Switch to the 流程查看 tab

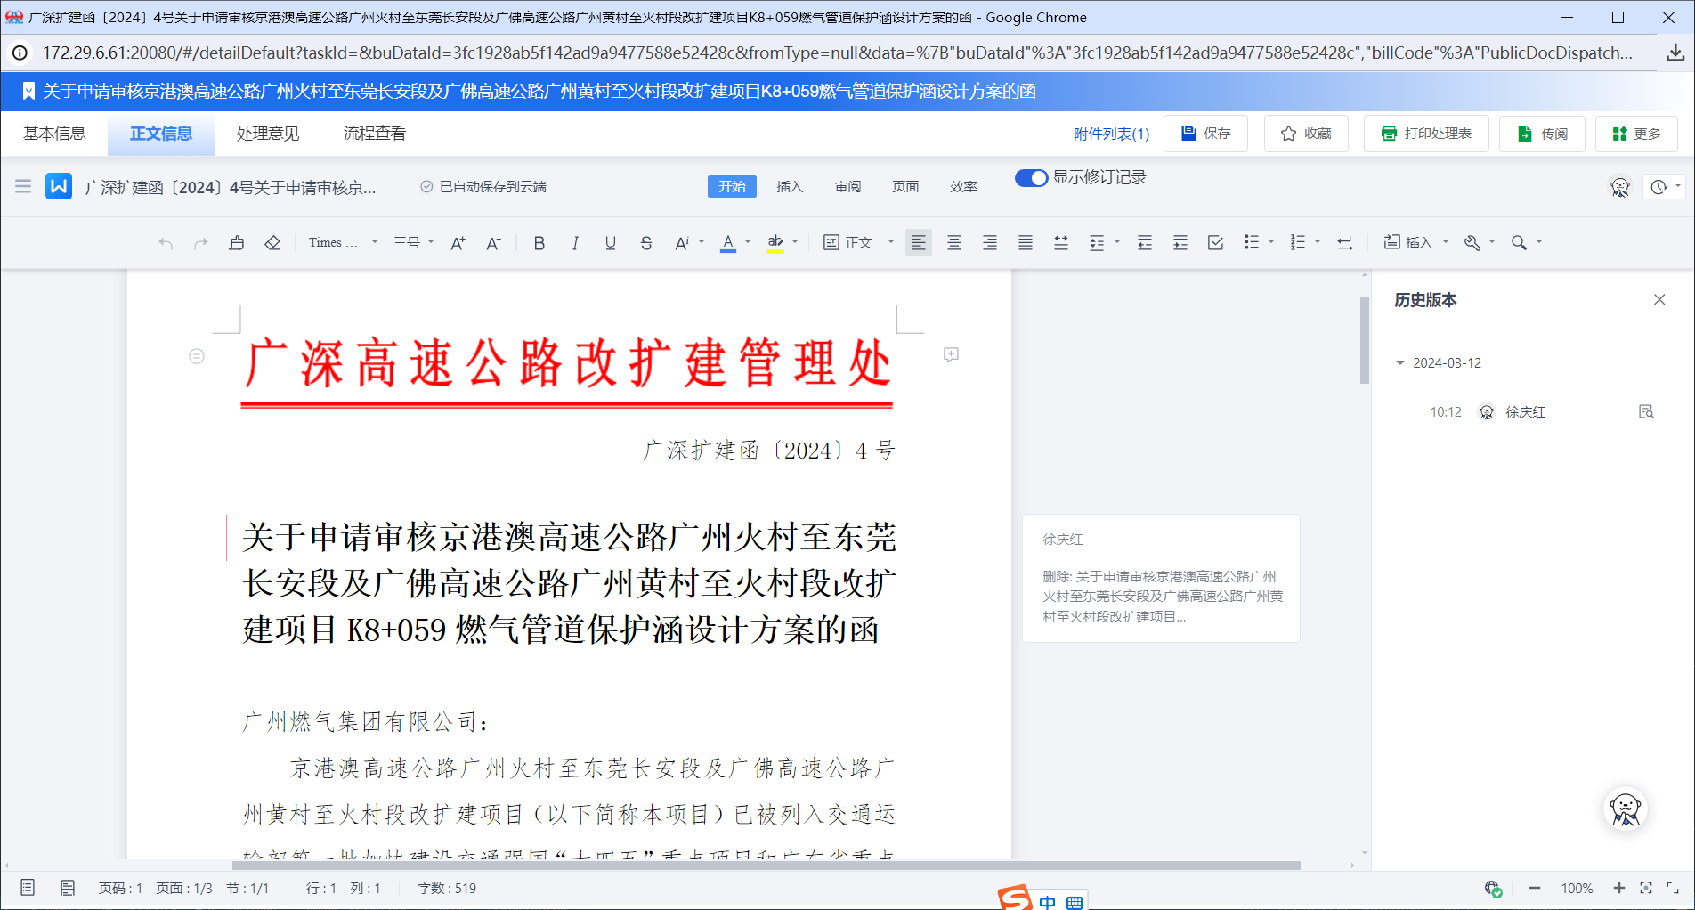tap(375, 134)
